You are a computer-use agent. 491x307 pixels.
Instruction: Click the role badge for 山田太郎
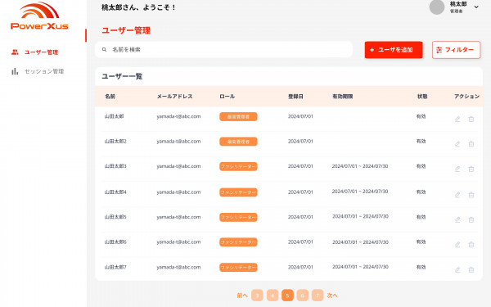coord(238,116)
